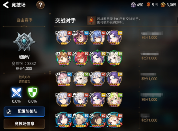
Task: Tap the silver rank emblem badge
Action: coord(24,42)
